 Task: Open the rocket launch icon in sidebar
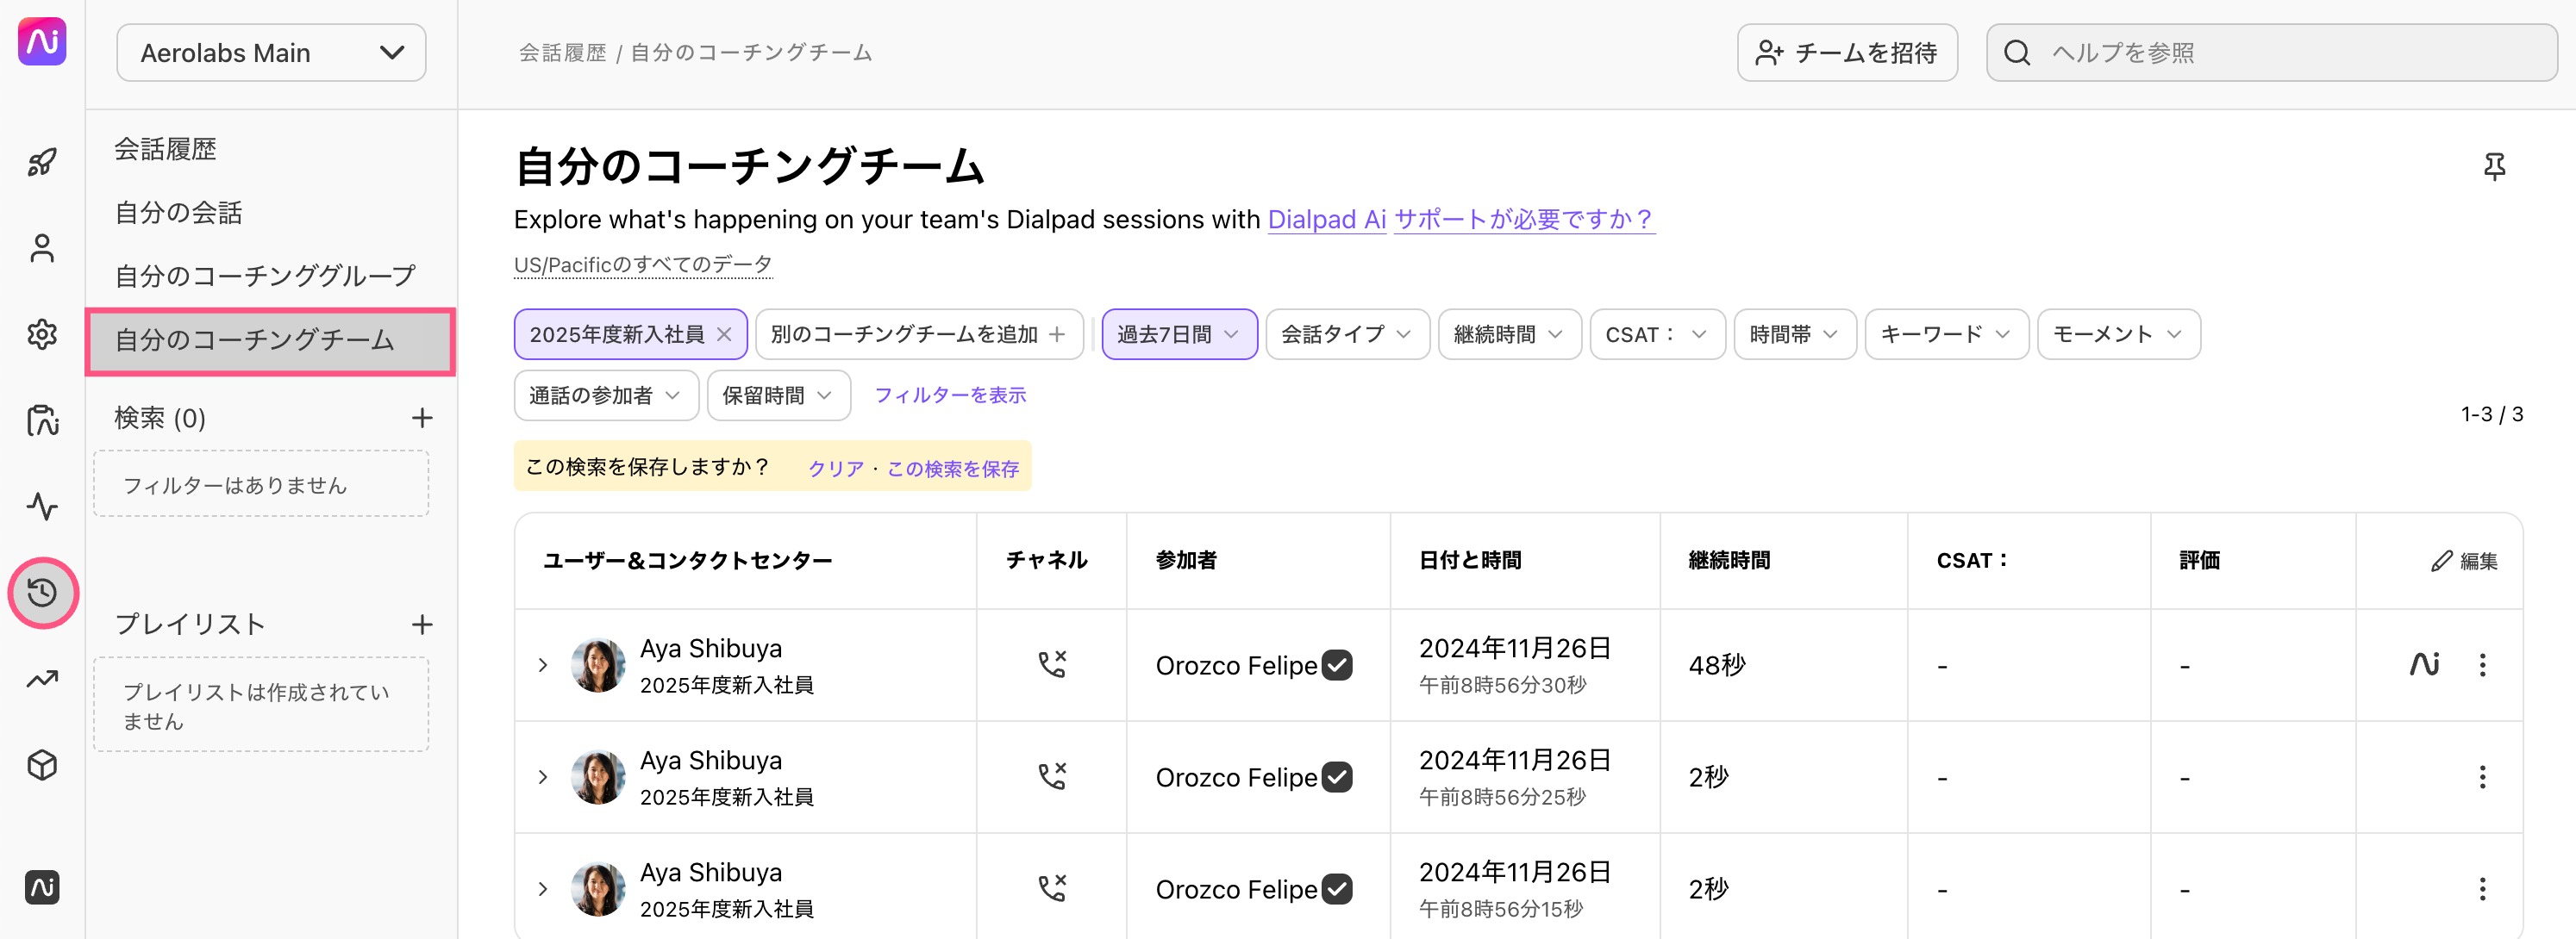click(42, 162)
